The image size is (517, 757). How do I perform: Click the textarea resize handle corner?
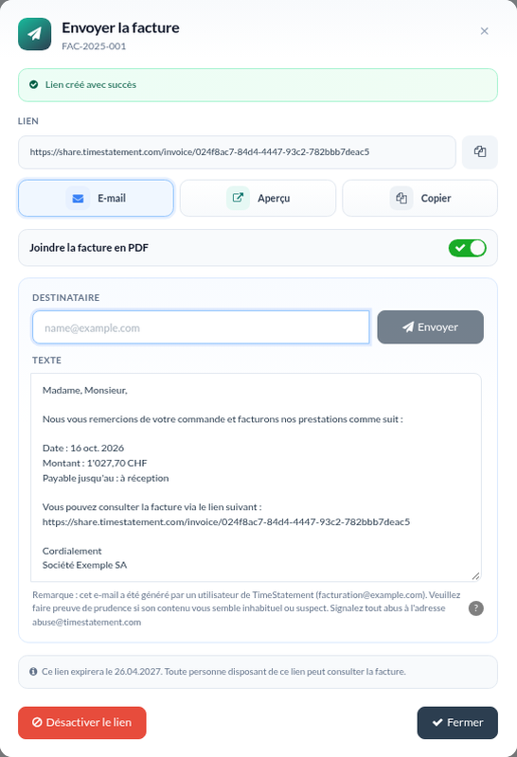pyautogui.click(x=476, y=576)
